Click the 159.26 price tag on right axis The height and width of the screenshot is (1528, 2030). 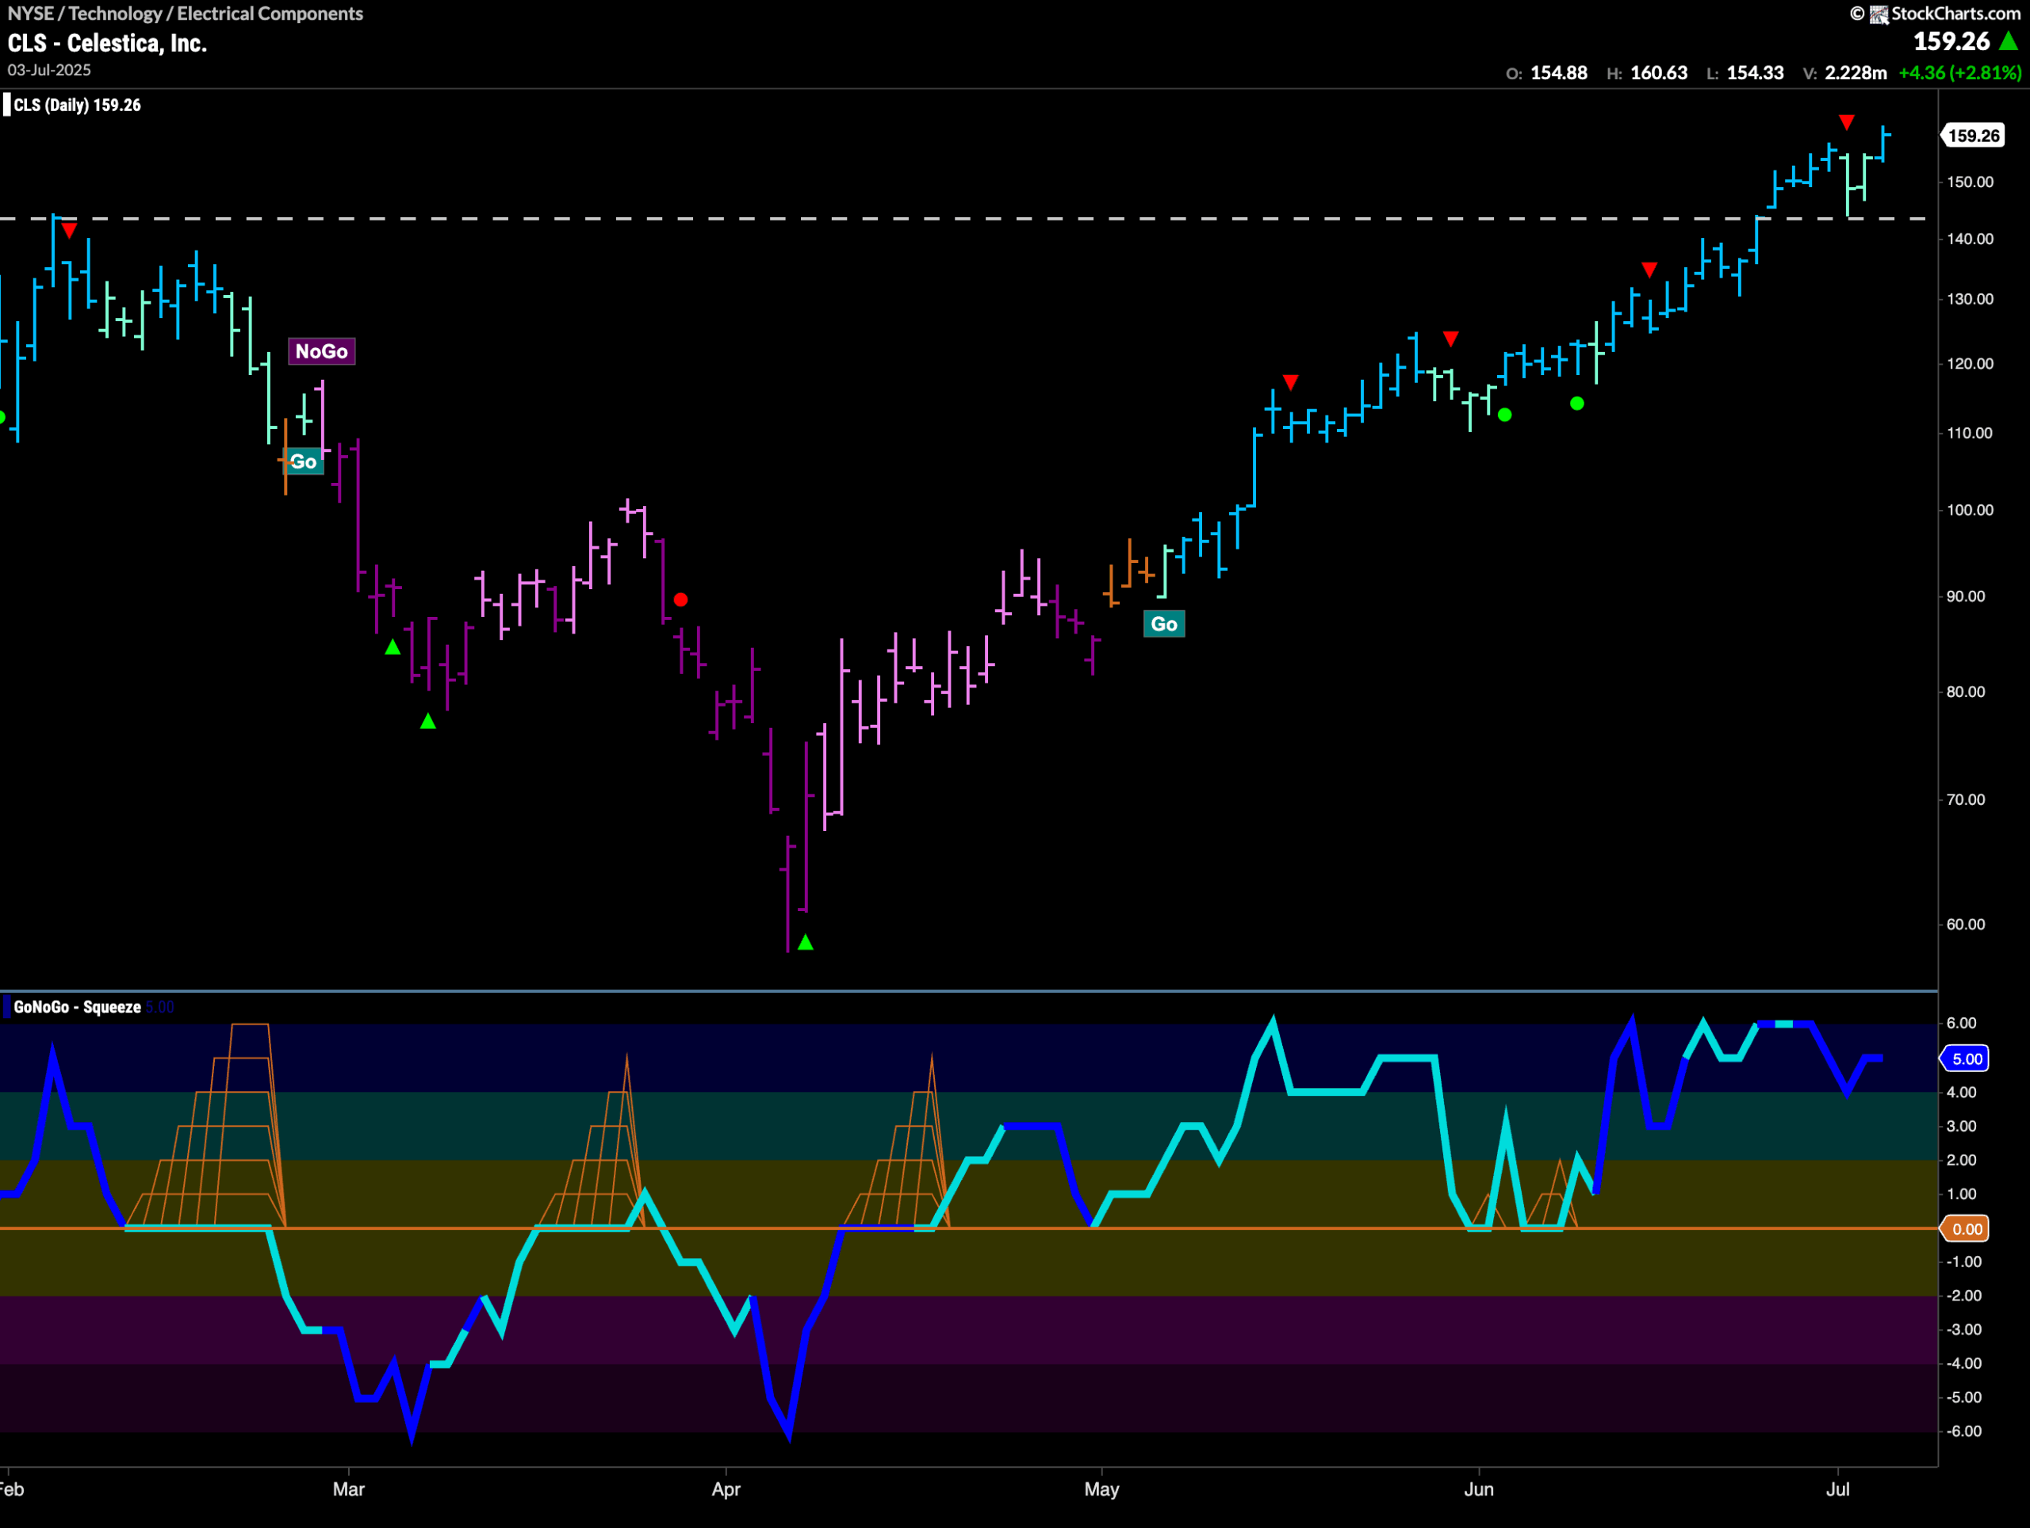point(1973,136)
